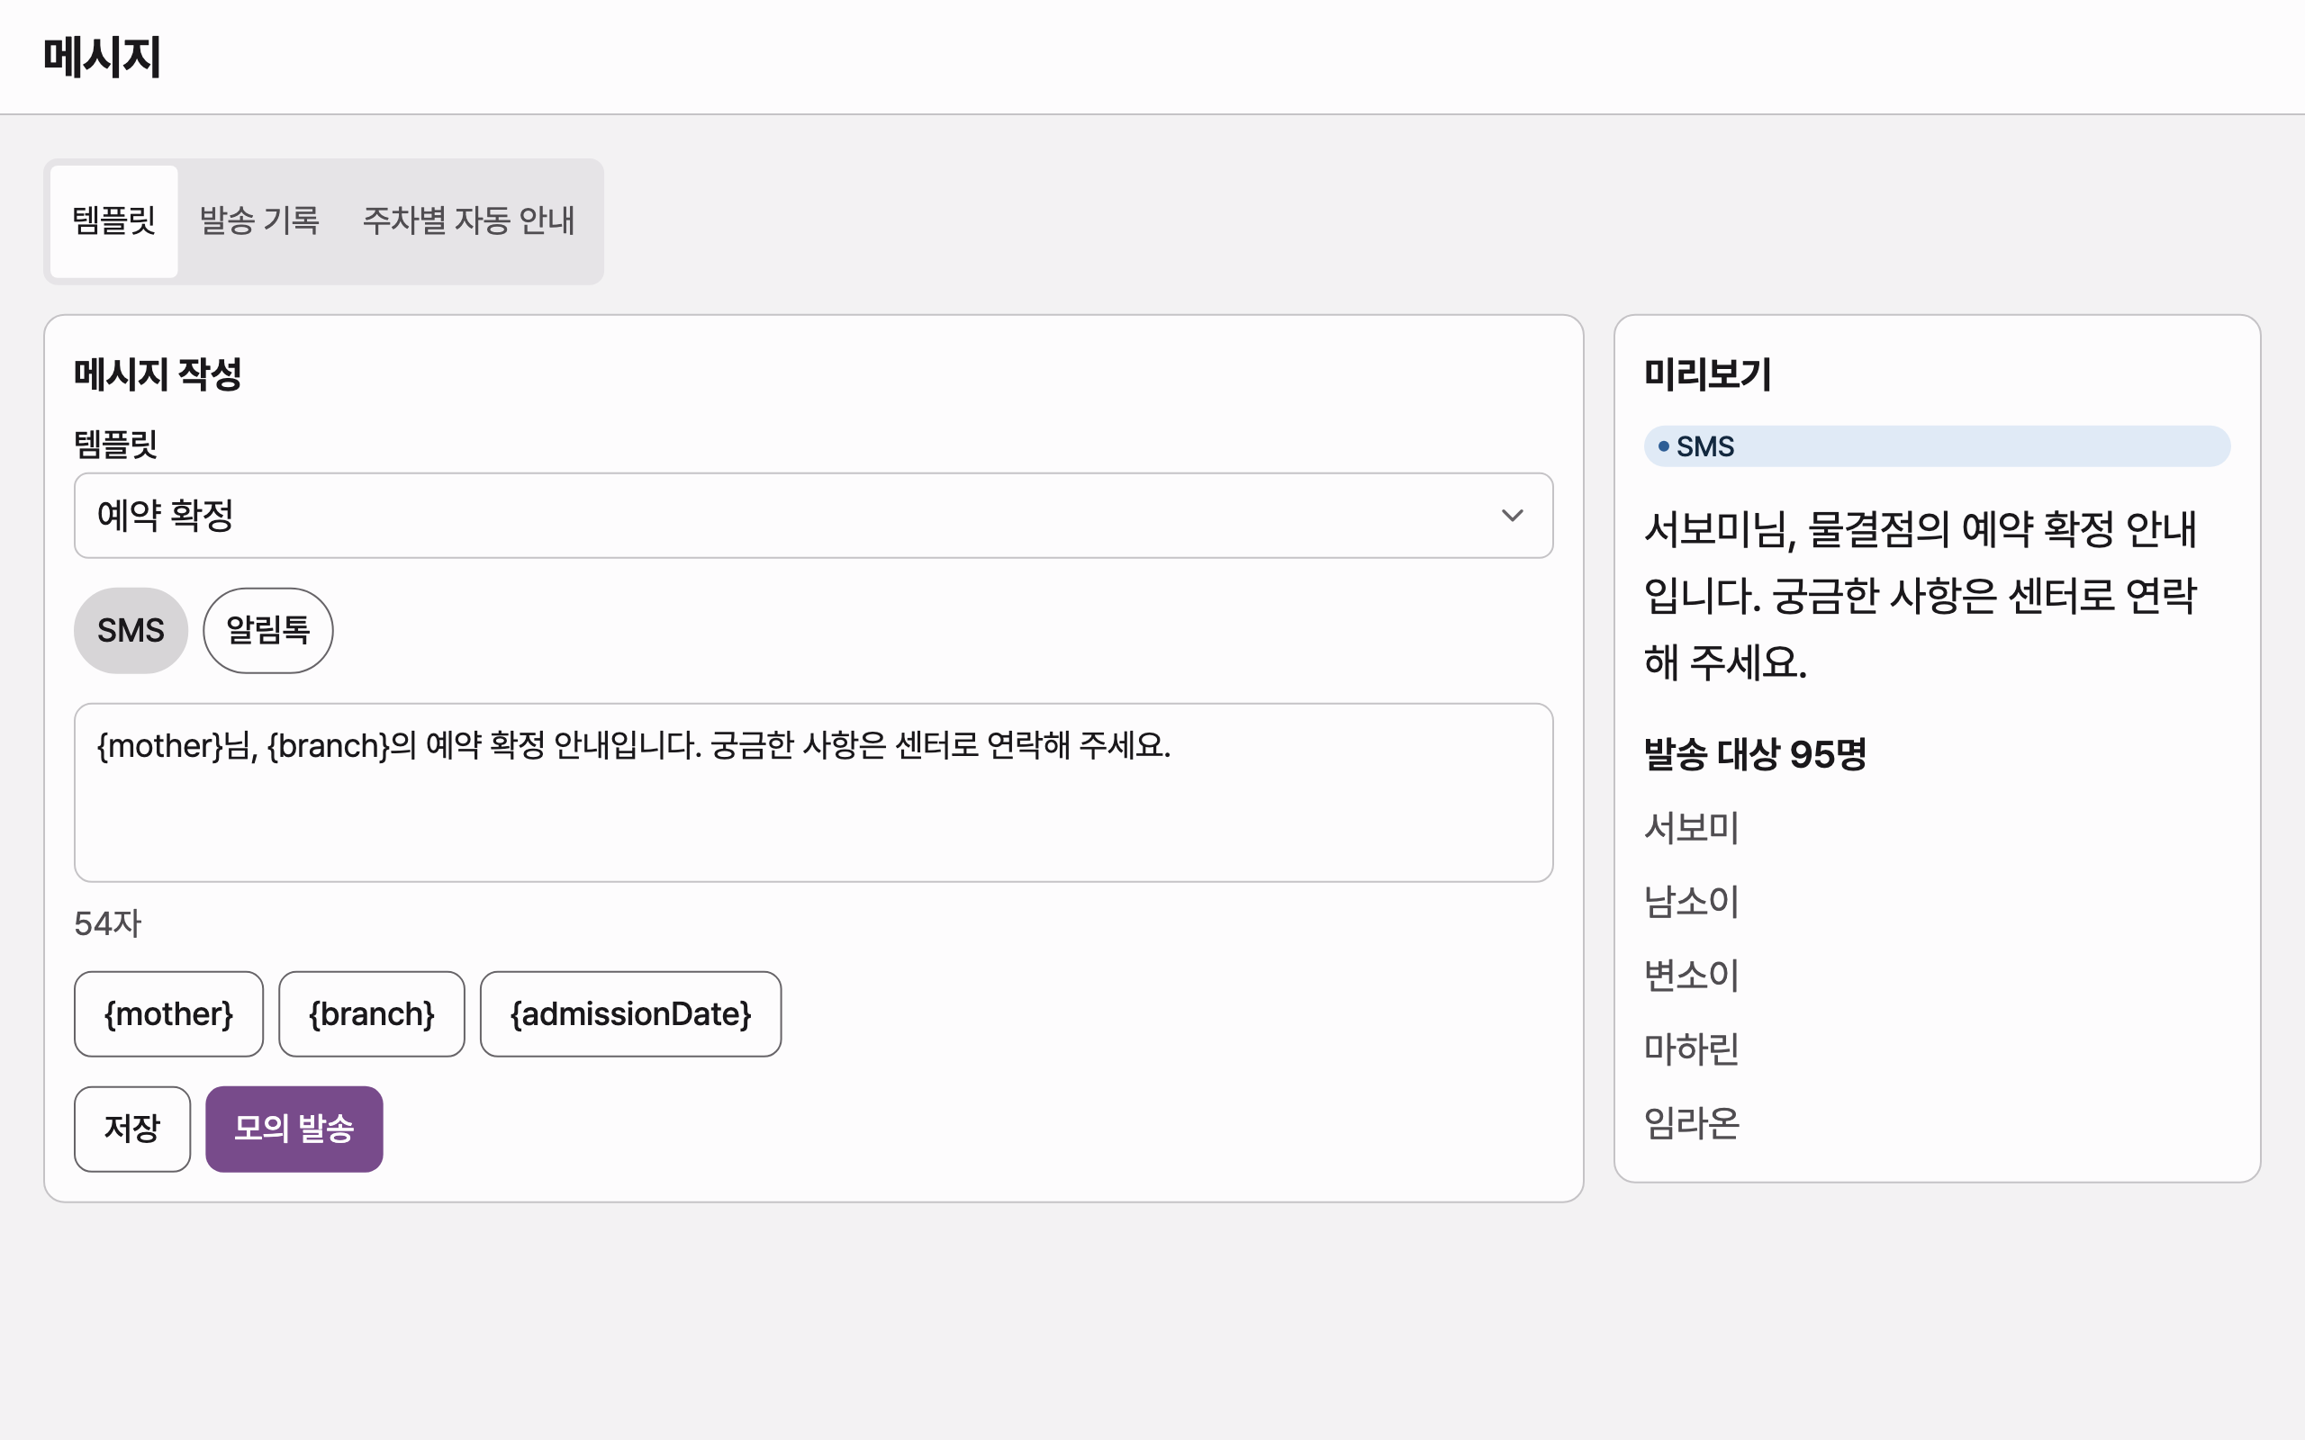The height and width of the screenshot is (1440, 2305).
Task: Click recipient 임라온 in the list
Action: 1692,1124
